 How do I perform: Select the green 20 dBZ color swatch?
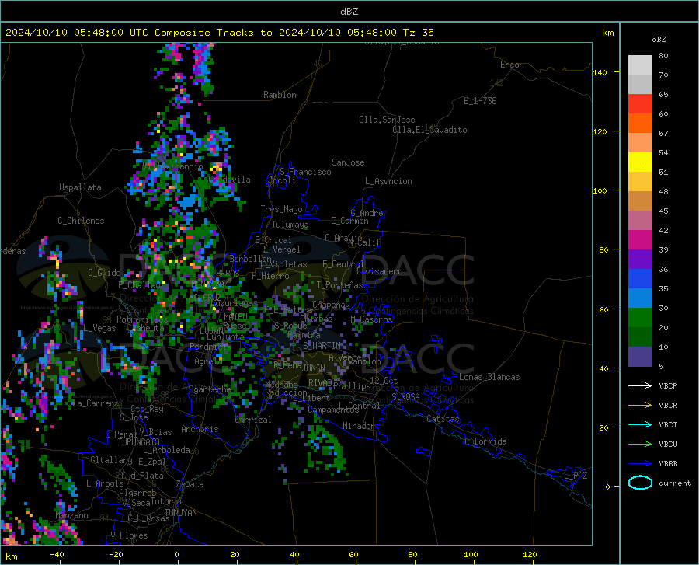click(x=640, y=318)
